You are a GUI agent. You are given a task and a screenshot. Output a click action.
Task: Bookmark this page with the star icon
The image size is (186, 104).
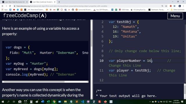[x=166, y=6]
